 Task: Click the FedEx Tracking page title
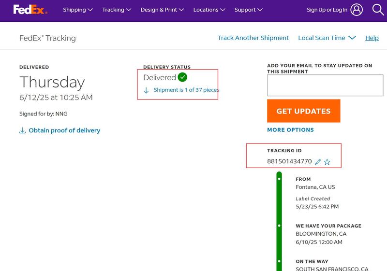pos(47,38)
